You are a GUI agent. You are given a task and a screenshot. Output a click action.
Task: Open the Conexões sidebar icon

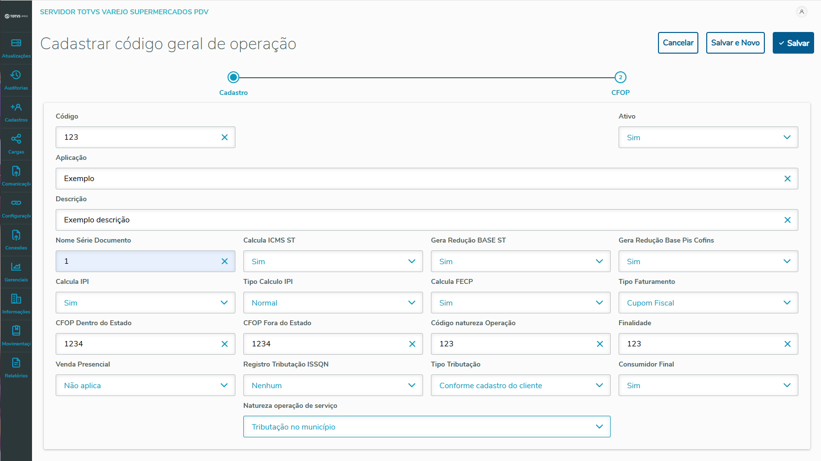point(16,235)
